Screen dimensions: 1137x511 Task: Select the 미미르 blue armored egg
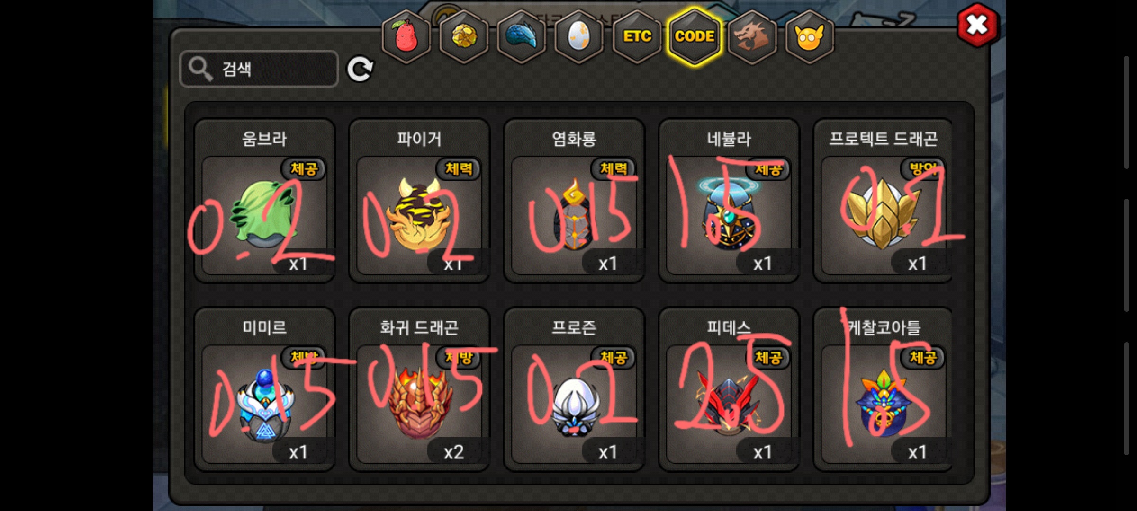pyautogui.click(x=264, y=389)
